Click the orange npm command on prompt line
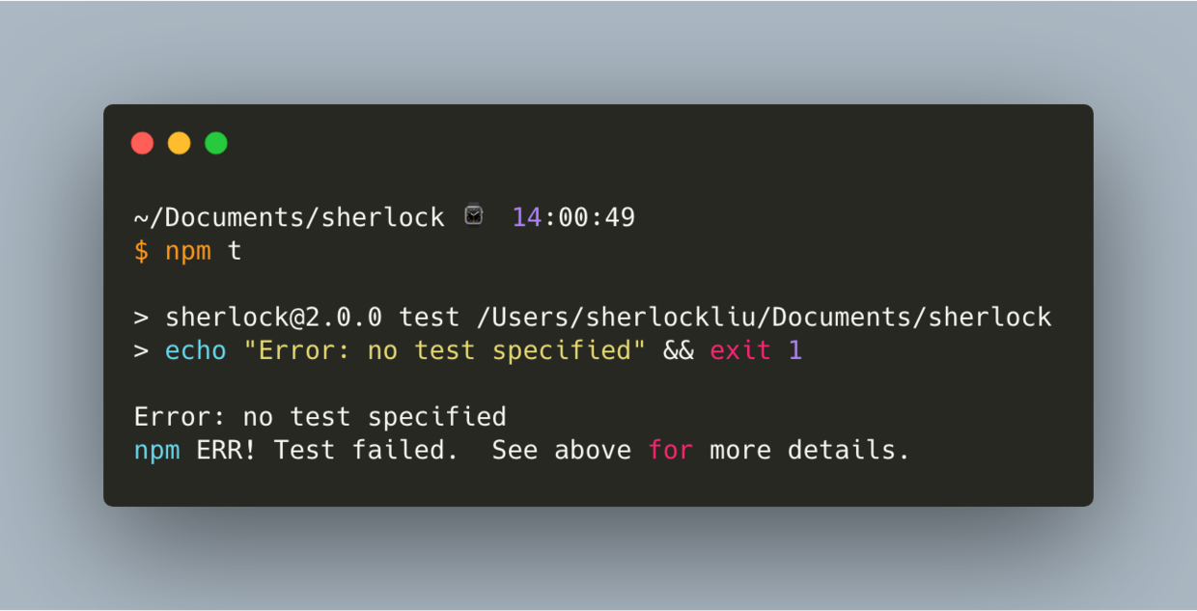Viewport: 1197px width, 611px height. [187, 252]
